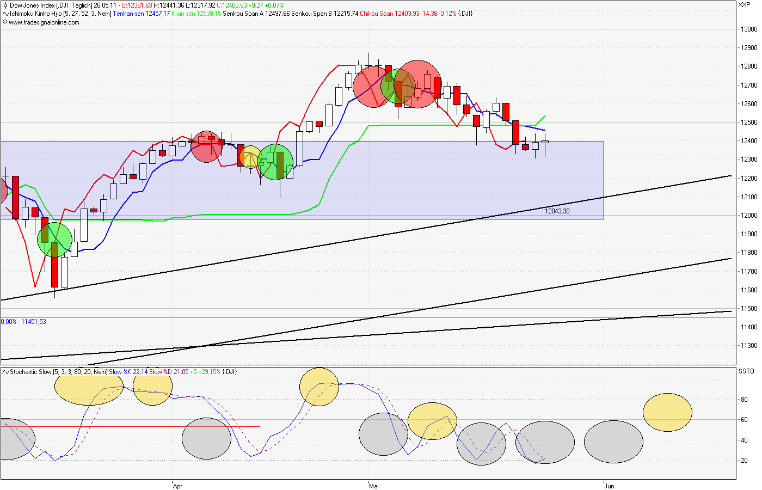Click the SSTO scale label
Viewport: 762px width, 490px height.
[747, 372]
